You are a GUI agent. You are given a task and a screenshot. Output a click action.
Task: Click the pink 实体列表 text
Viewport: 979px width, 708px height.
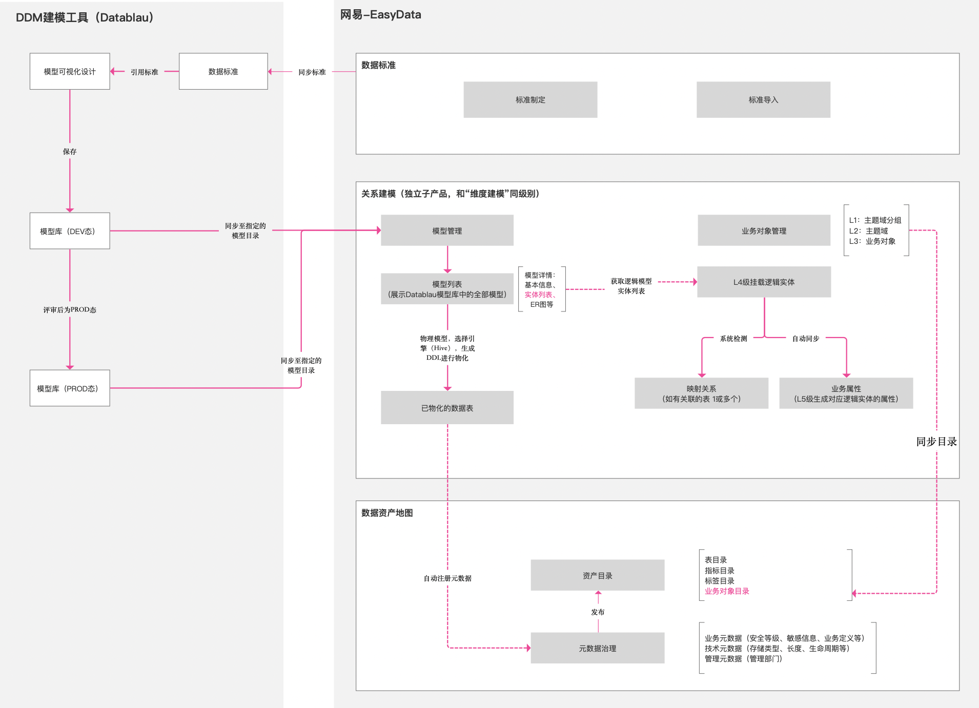pos(540,295)
